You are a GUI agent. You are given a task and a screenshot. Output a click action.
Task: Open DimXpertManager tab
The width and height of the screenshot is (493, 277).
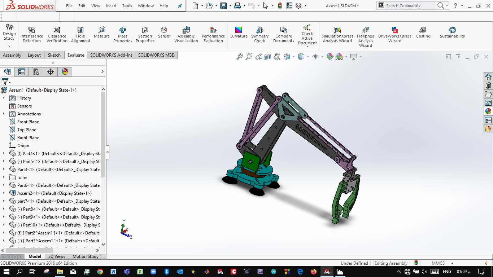(x=51, y=72)
